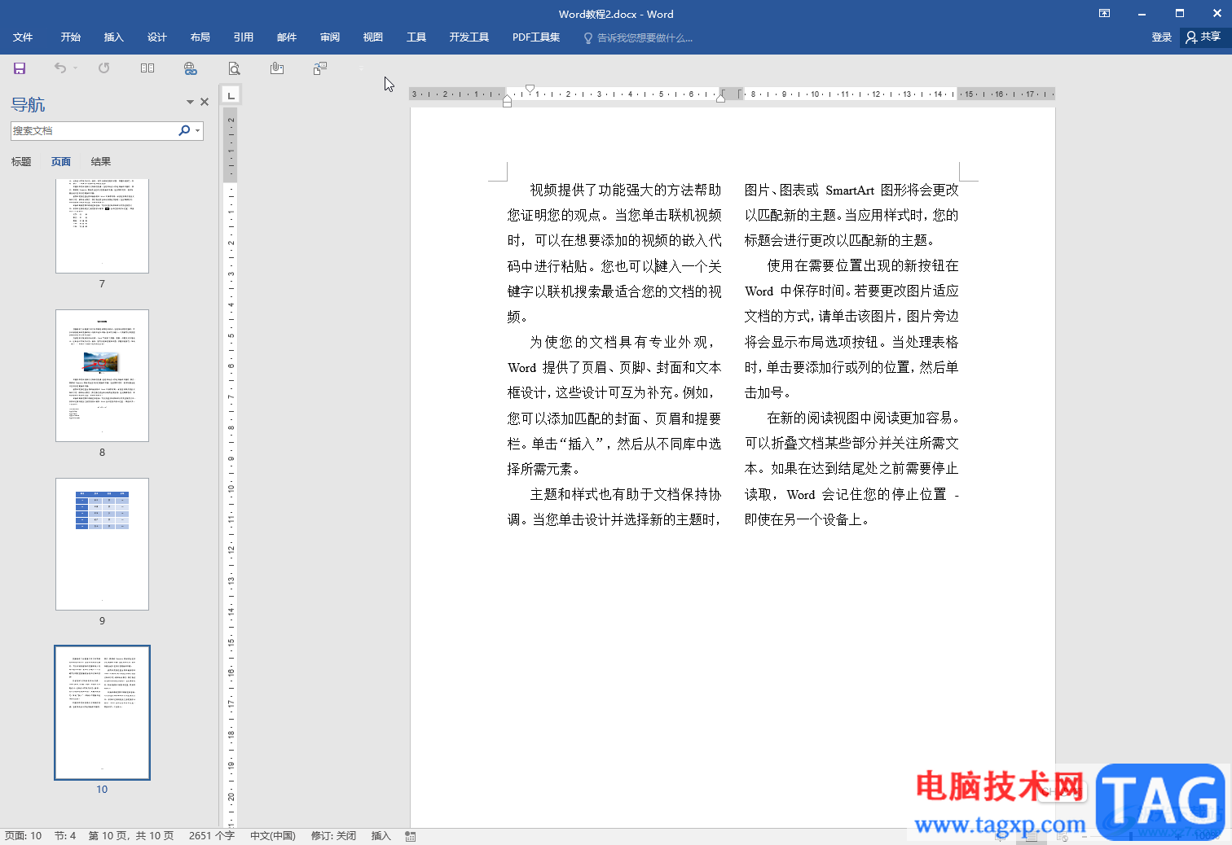Select page 10 thumbnail
This screenshot has width=1232, height=845.
(102, 712)
